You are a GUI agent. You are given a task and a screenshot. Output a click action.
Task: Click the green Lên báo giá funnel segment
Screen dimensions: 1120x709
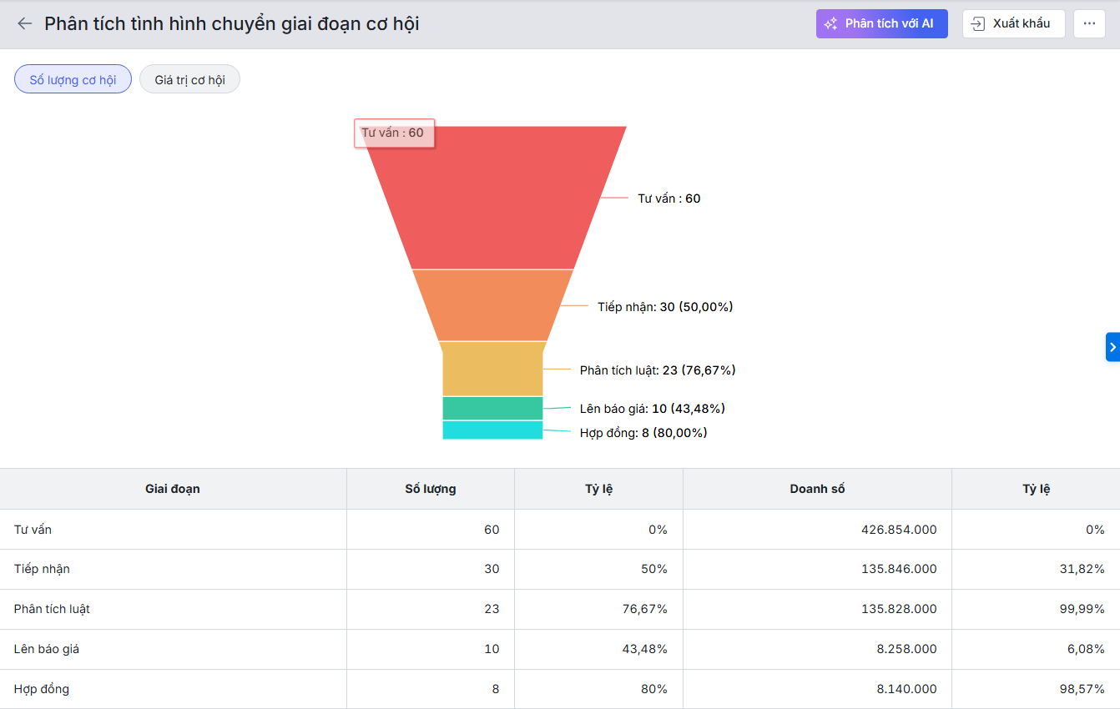coord(492,408)
